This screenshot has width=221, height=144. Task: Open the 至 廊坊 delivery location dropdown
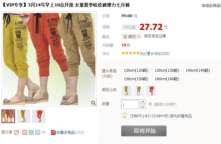(x=131, y=36)
